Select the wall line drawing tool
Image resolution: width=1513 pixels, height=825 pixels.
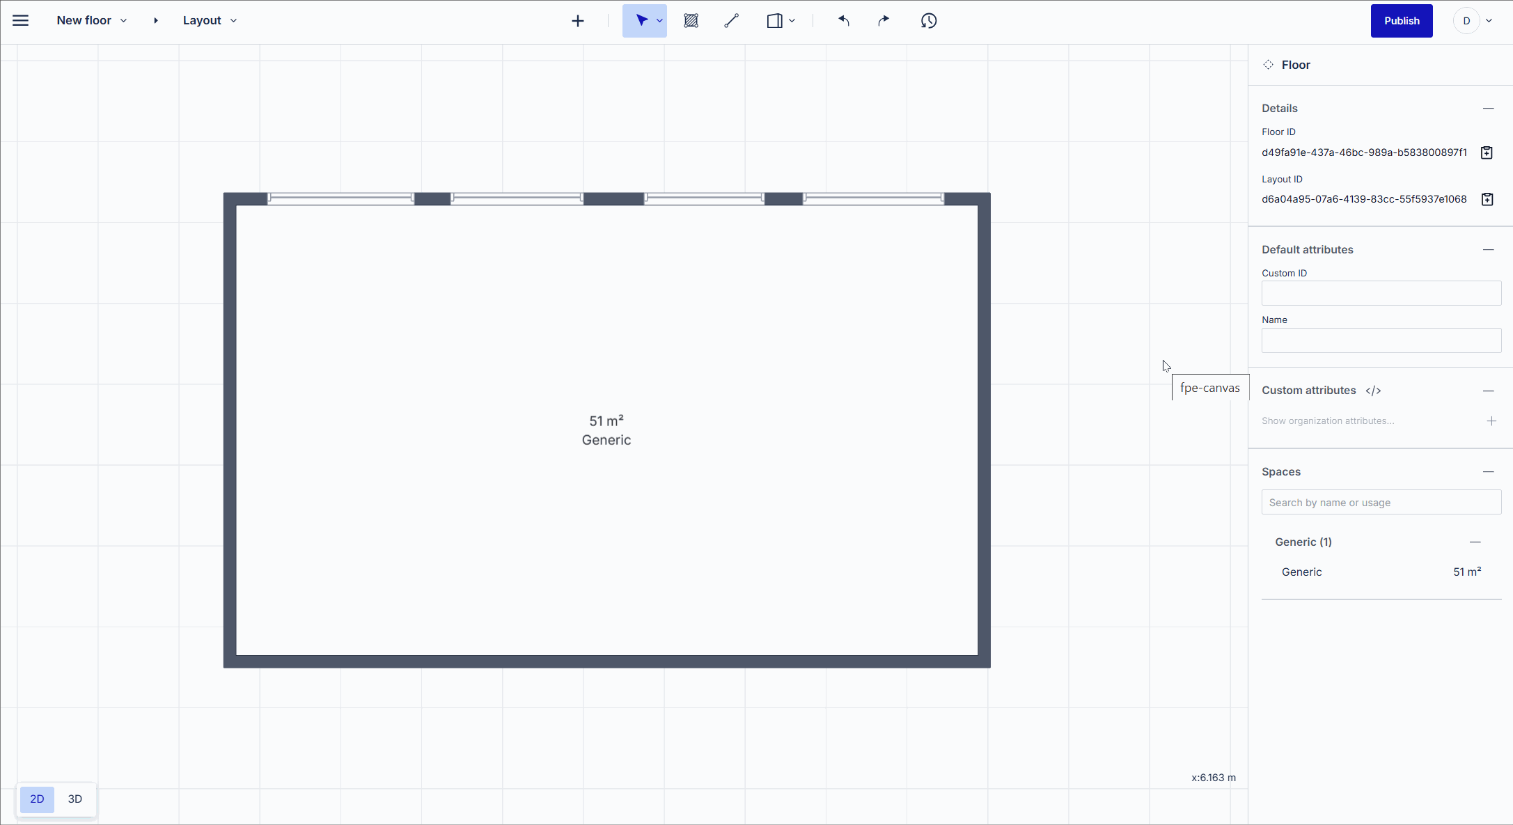click(731, 21)
